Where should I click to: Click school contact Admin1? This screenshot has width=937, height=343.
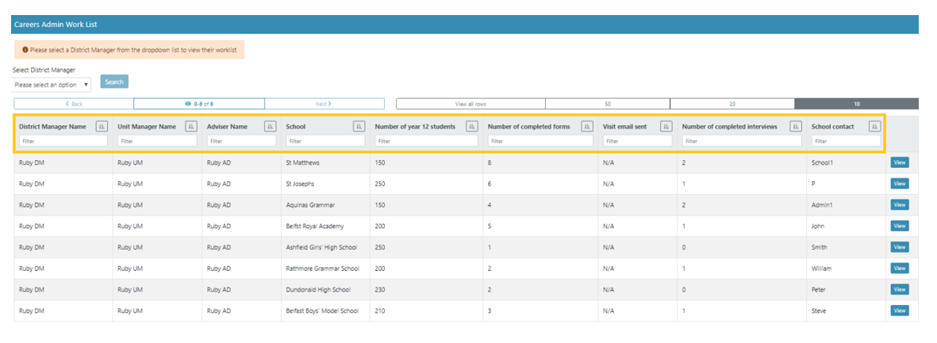[822, 204]
